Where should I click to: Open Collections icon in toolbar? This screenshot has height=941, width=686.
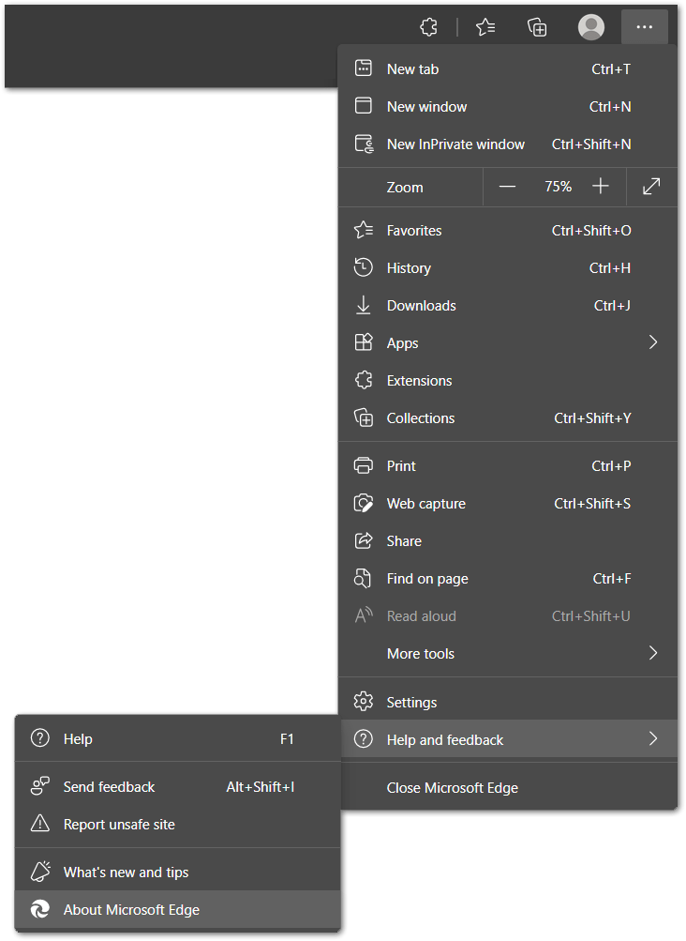tap(537, 27)
